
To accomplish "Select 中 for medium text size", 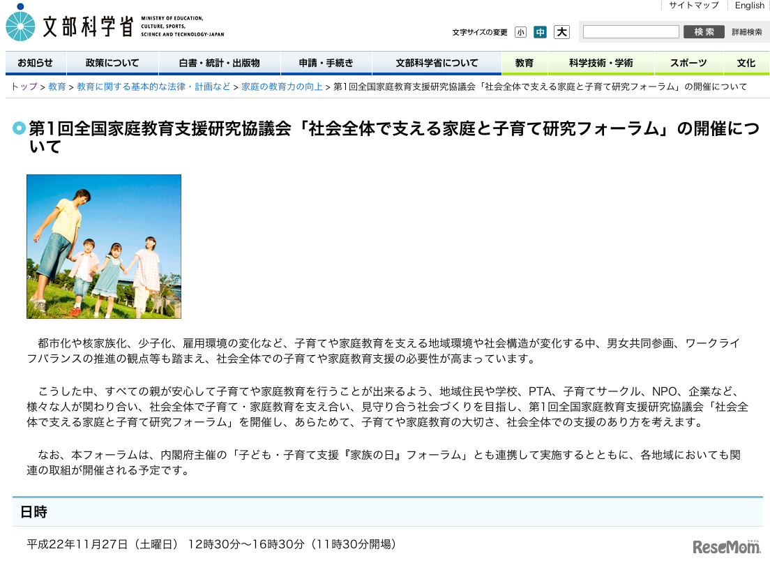I will point(540,32).
